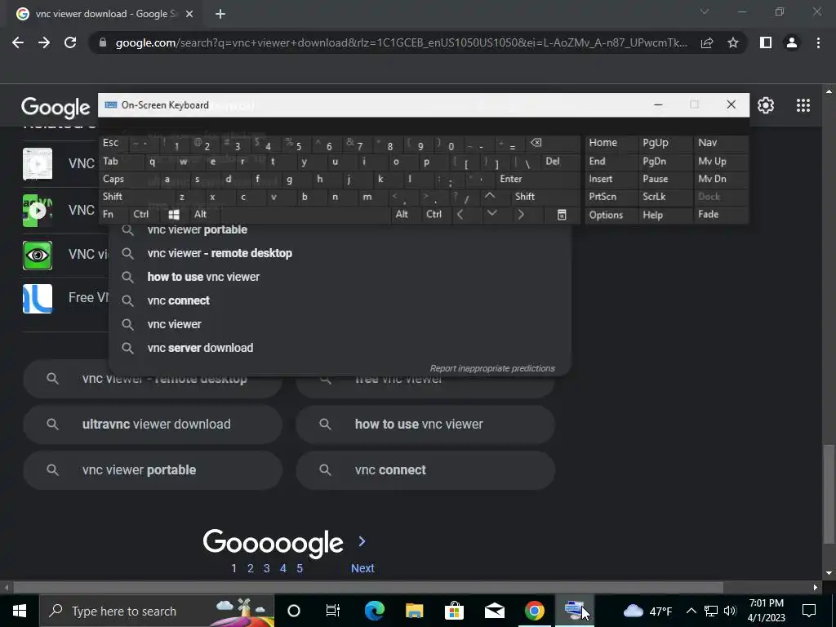The image size is (836, 627).
Task: Click the address bar URL
Action: 401,42
